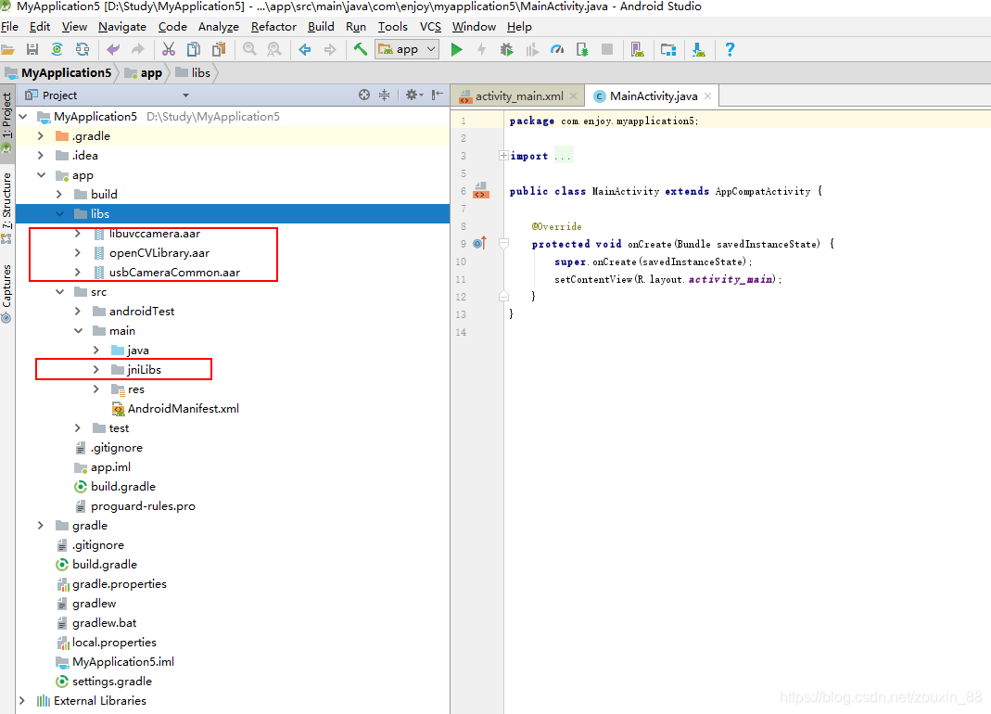Open Search Everywhere with the magnifier icon

[x=248, y=49]
